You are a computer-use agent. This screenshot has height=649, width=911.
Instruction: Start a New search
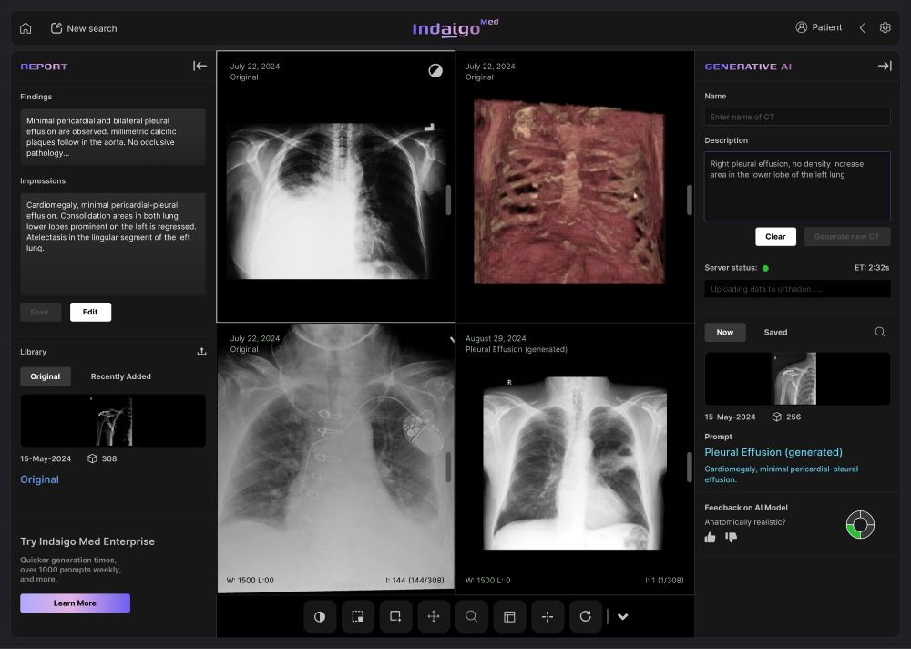click(x=84, y=28)
